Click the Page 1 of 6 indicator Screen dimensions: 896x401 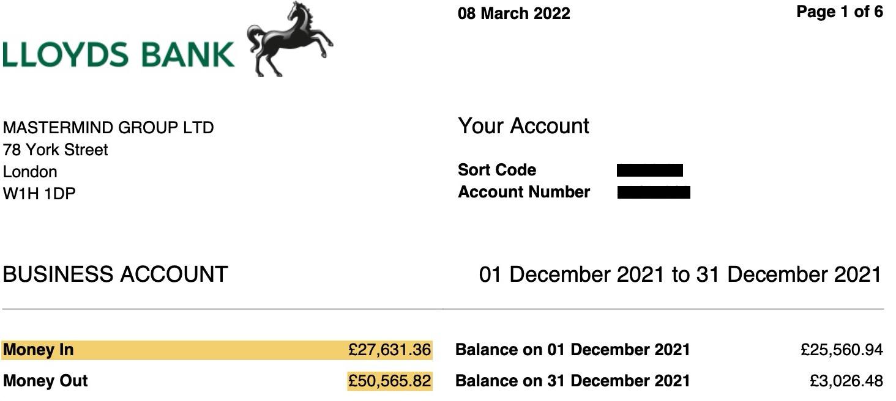click(x=839, y=12)
